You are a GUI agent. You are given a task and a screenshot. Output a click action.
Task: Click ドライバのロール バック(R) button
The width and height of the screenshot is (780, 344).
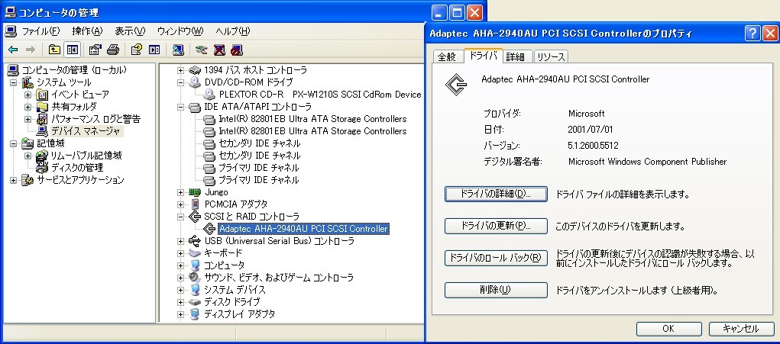click(496, 258)
